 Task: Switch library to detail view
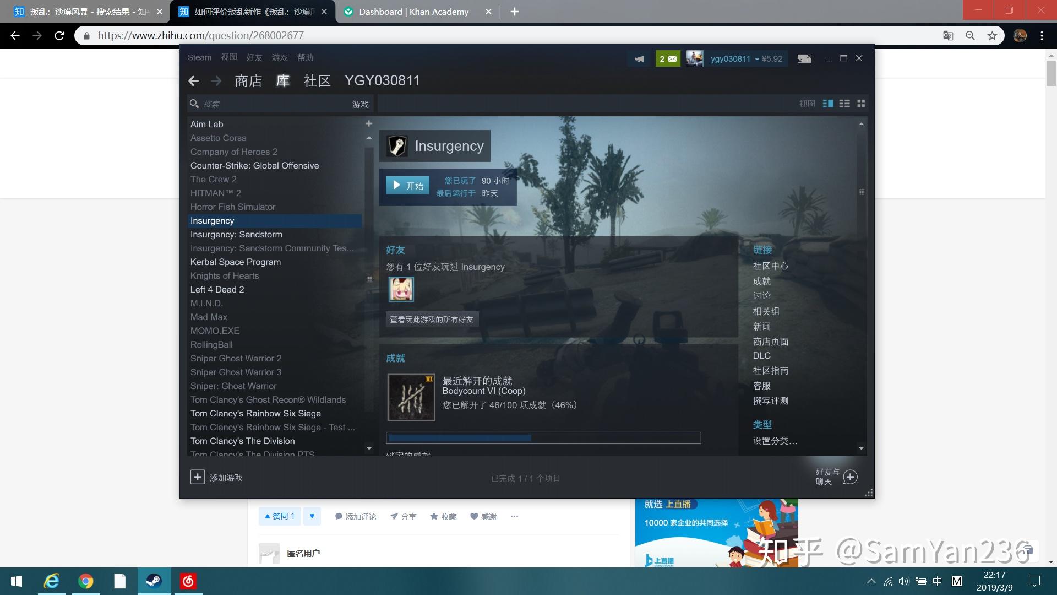click(x=828, y=104)
